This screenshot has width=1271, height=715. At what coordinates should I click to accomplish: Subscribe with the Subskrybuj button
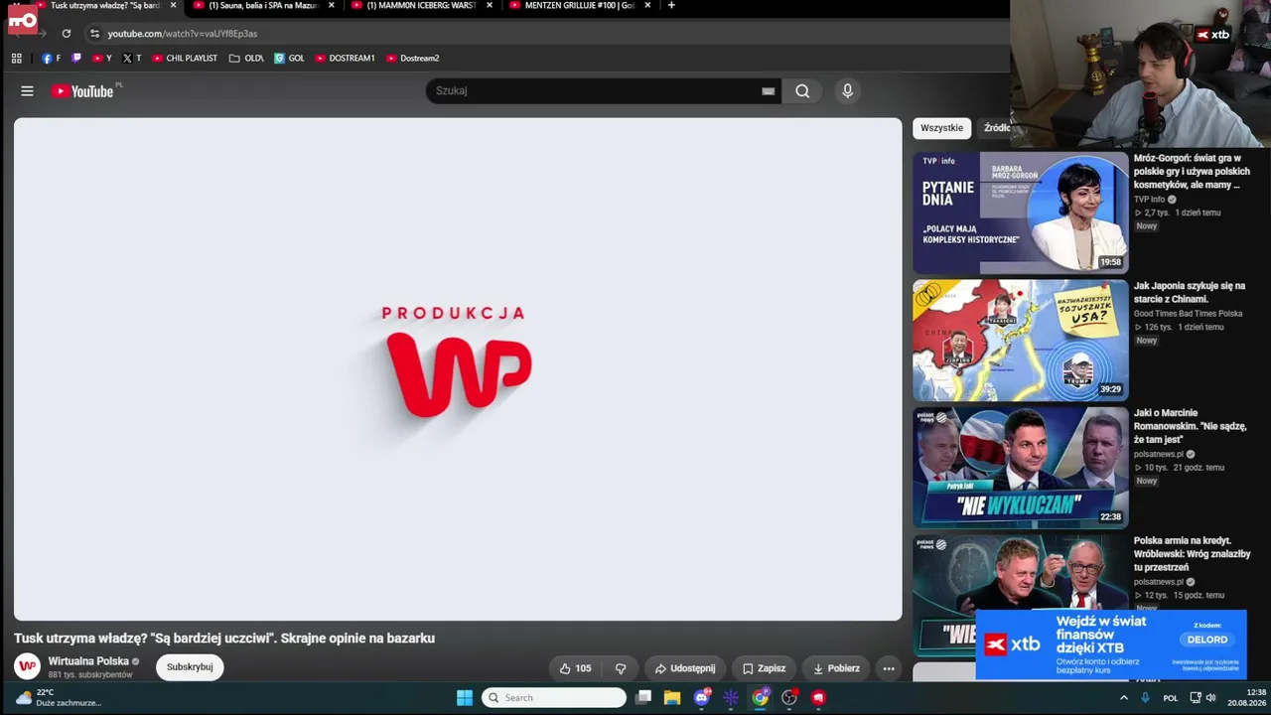(x=190, y=667)
